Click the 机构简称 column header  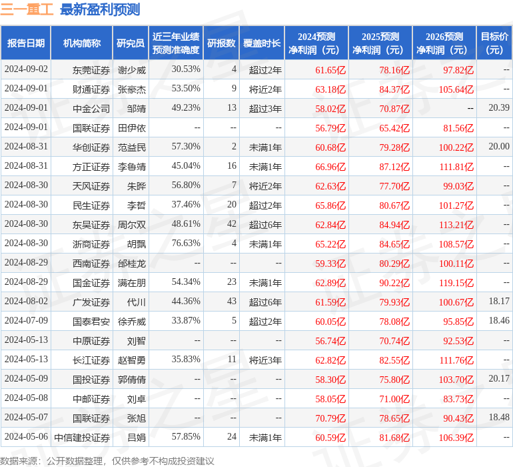pos(82,43)
